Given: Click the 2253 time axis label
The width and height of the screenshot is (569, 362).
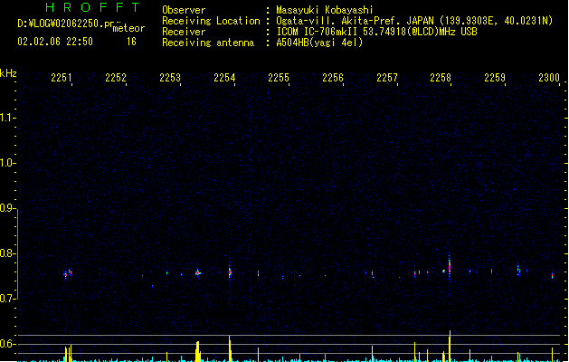Looking at the screenshot, I should pyautogui.click(x=170, y=78).
